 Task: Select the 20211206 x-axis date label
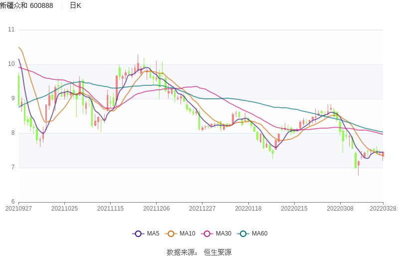point(157,209)
